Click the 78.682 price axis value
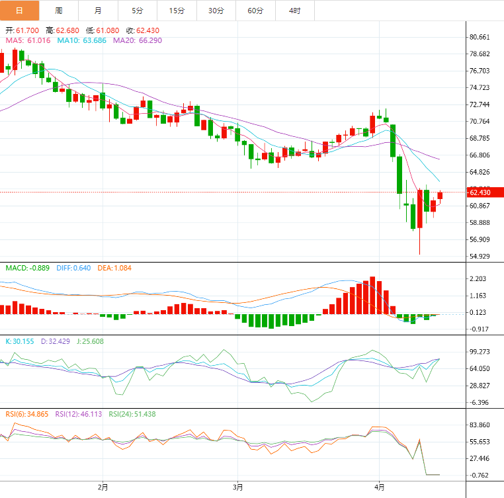 (480, 54)
